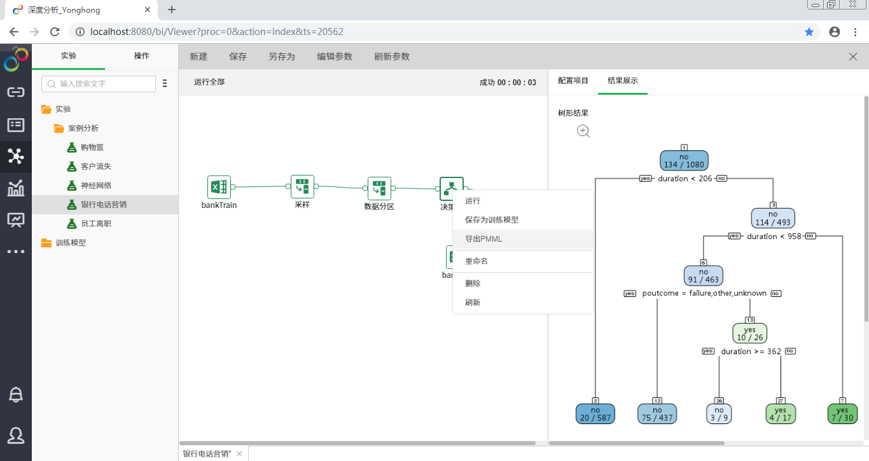The height and width of the screenshot is (461, 869).
Task: Open the chart dashboard sidebar icon
Action: (16, 188)
